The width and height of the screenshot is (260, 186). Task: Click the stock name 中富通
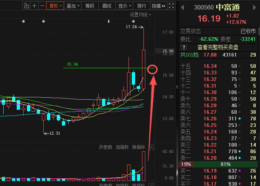coord(228,7)
